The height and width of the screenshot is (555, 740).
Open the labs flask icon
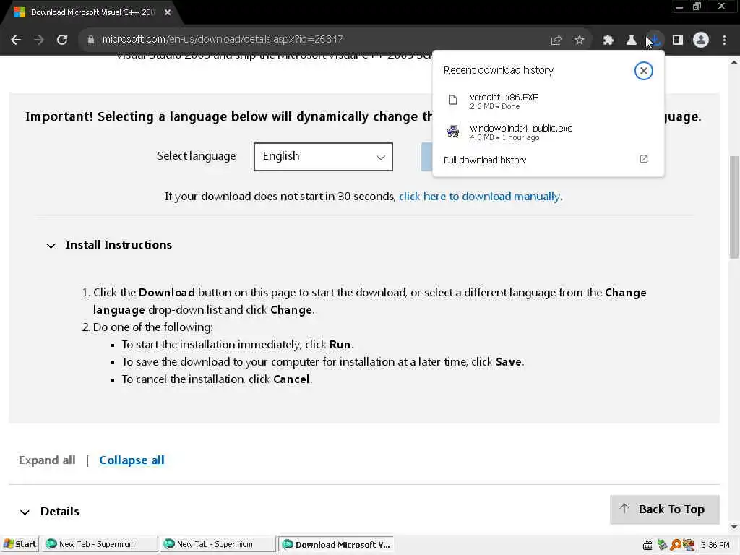pos(631,40)
